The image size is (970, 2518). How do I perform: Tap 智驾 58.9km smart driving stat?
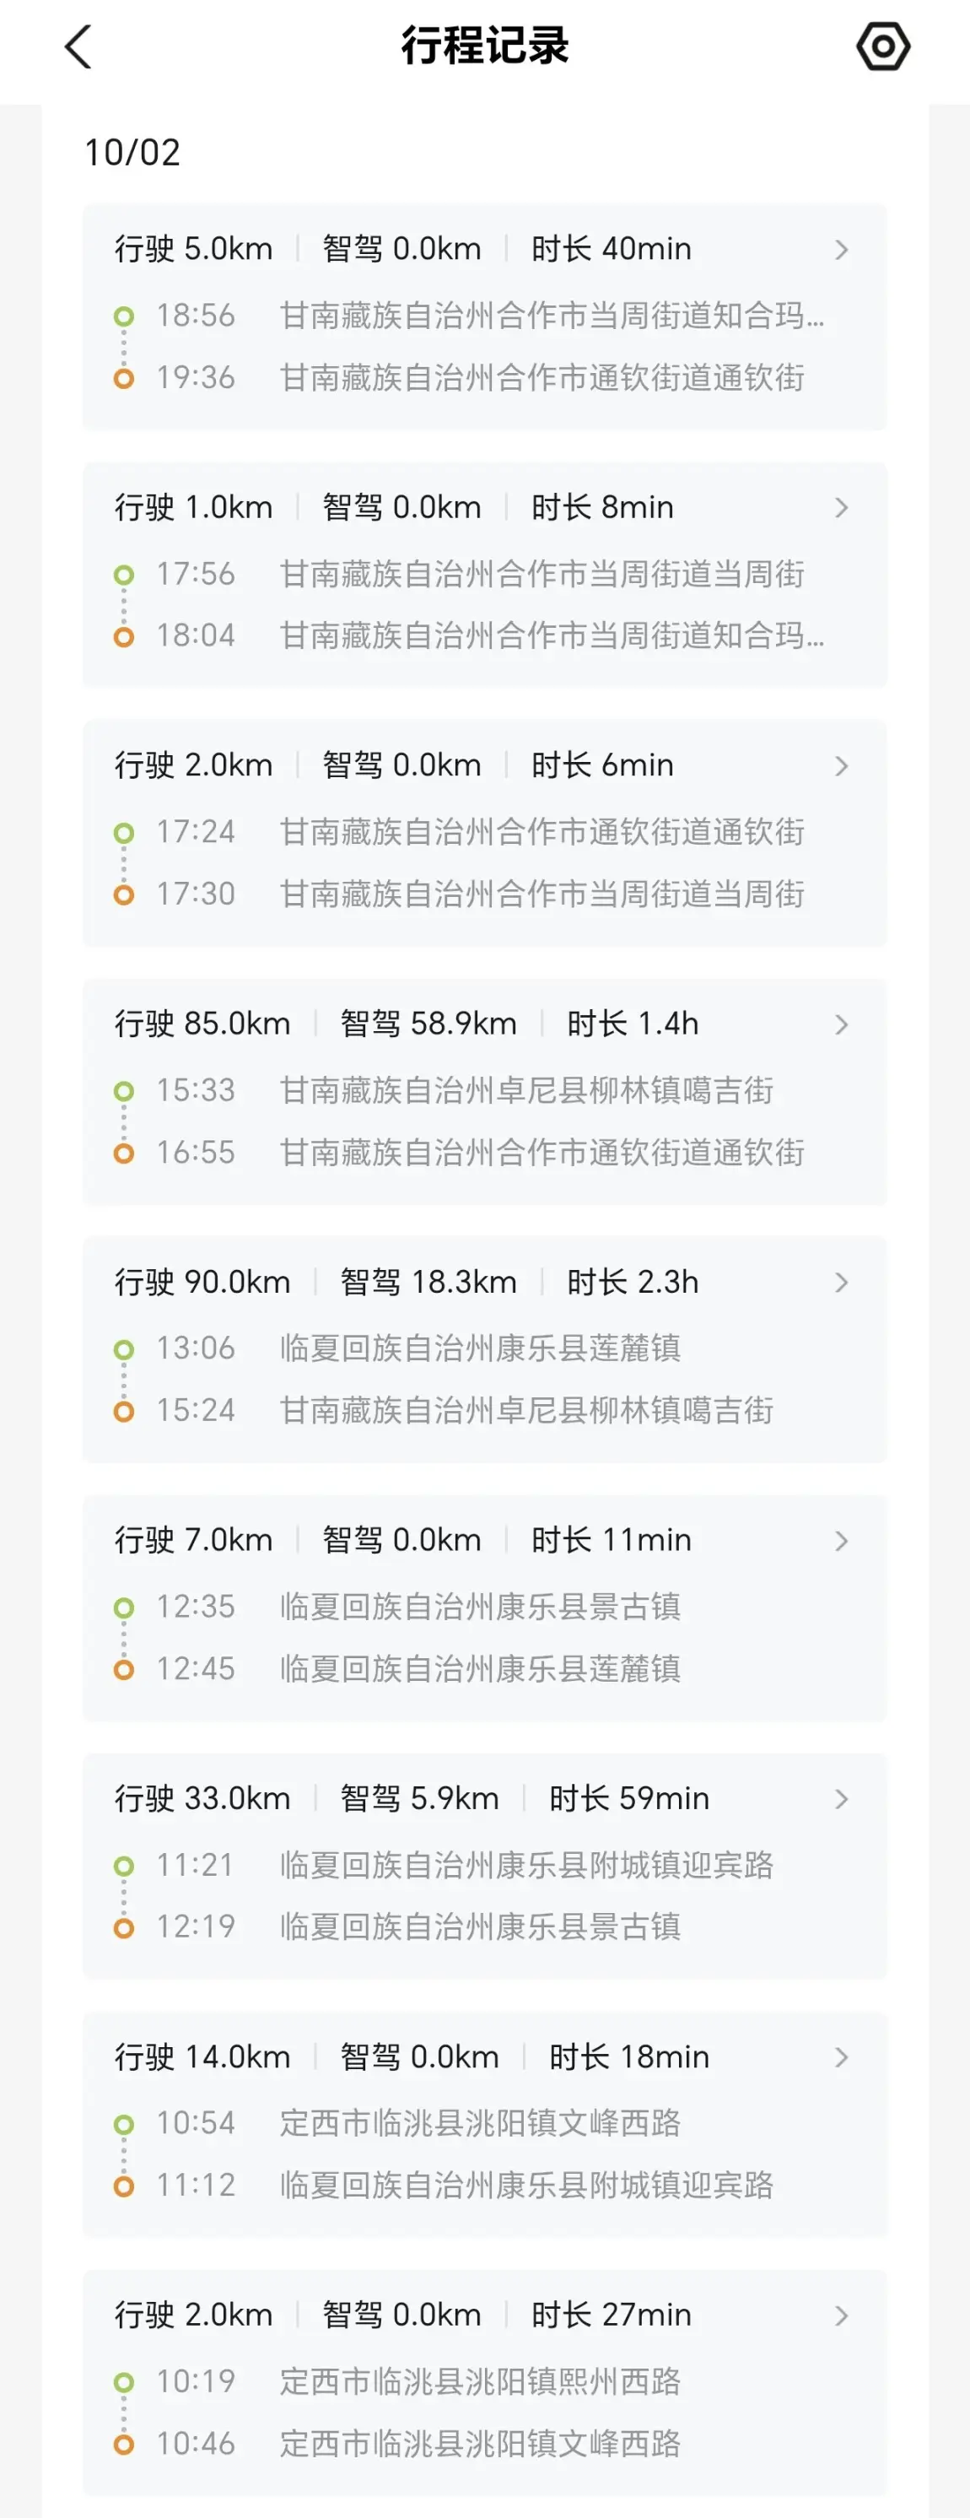click(428, 1024)
